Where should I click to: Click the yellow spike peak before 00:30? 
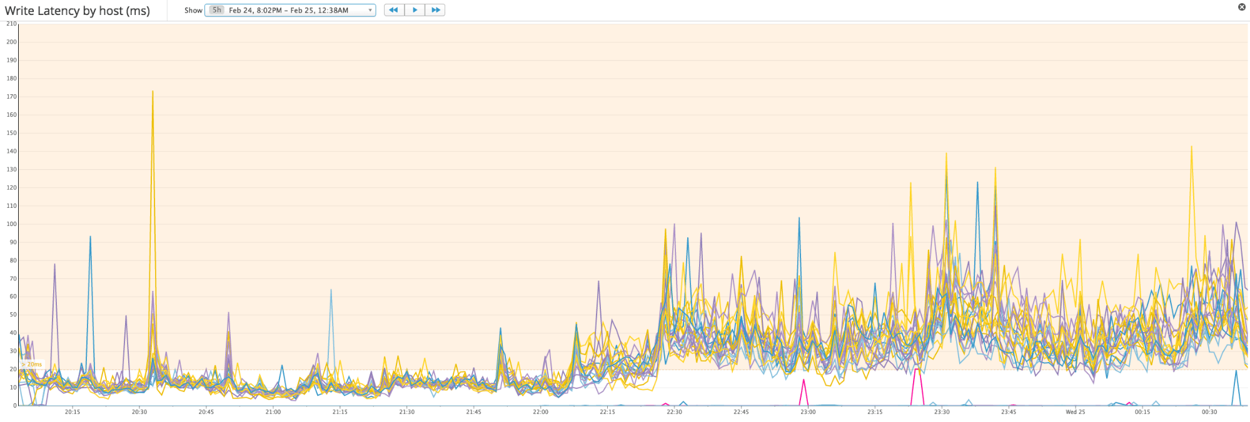click(x=1191, y=147)
